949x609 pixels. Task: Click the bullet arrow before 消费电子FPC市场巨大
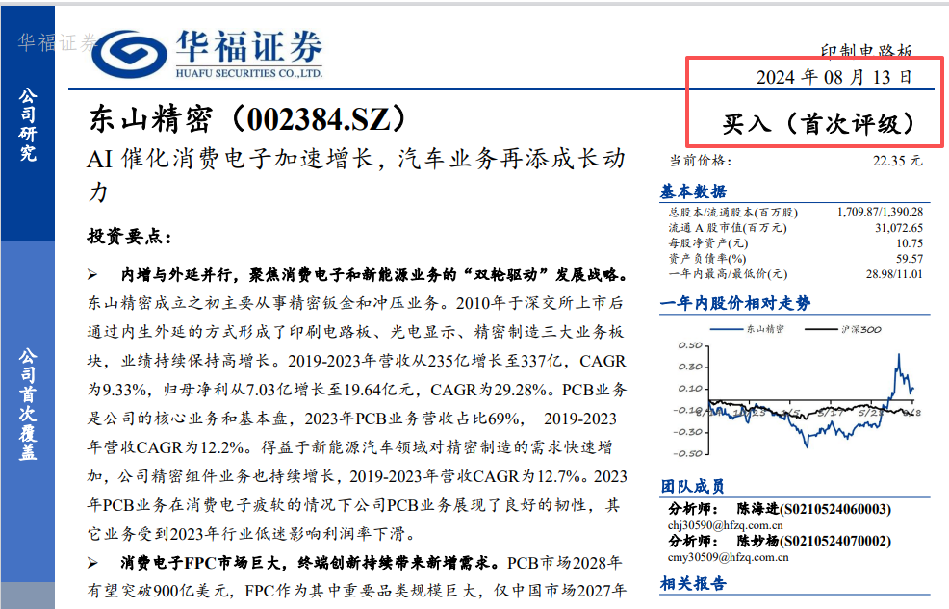tap(92, 563)
